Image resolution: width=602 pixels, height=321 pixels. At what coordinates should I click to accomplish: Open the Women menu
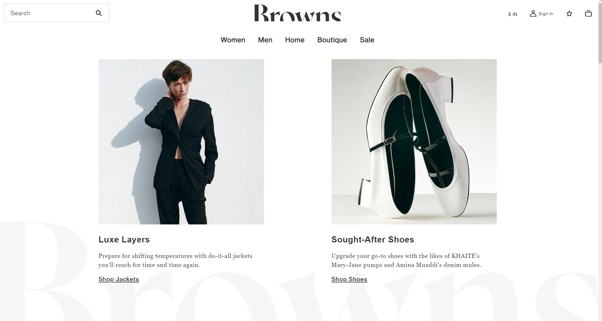[x=233, y=40]
